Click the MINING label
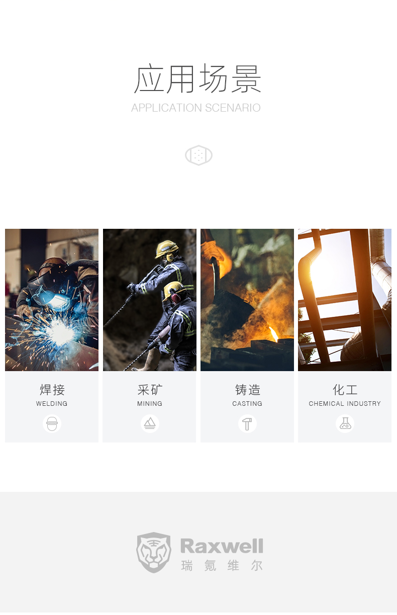Image resolution: width=397 pixels, height=615 pixels. tap(150, 404)
